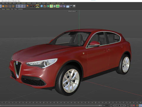This screenshot has width=142, height=107.
Task: Open the Spline menu
Action: point(14,3)
